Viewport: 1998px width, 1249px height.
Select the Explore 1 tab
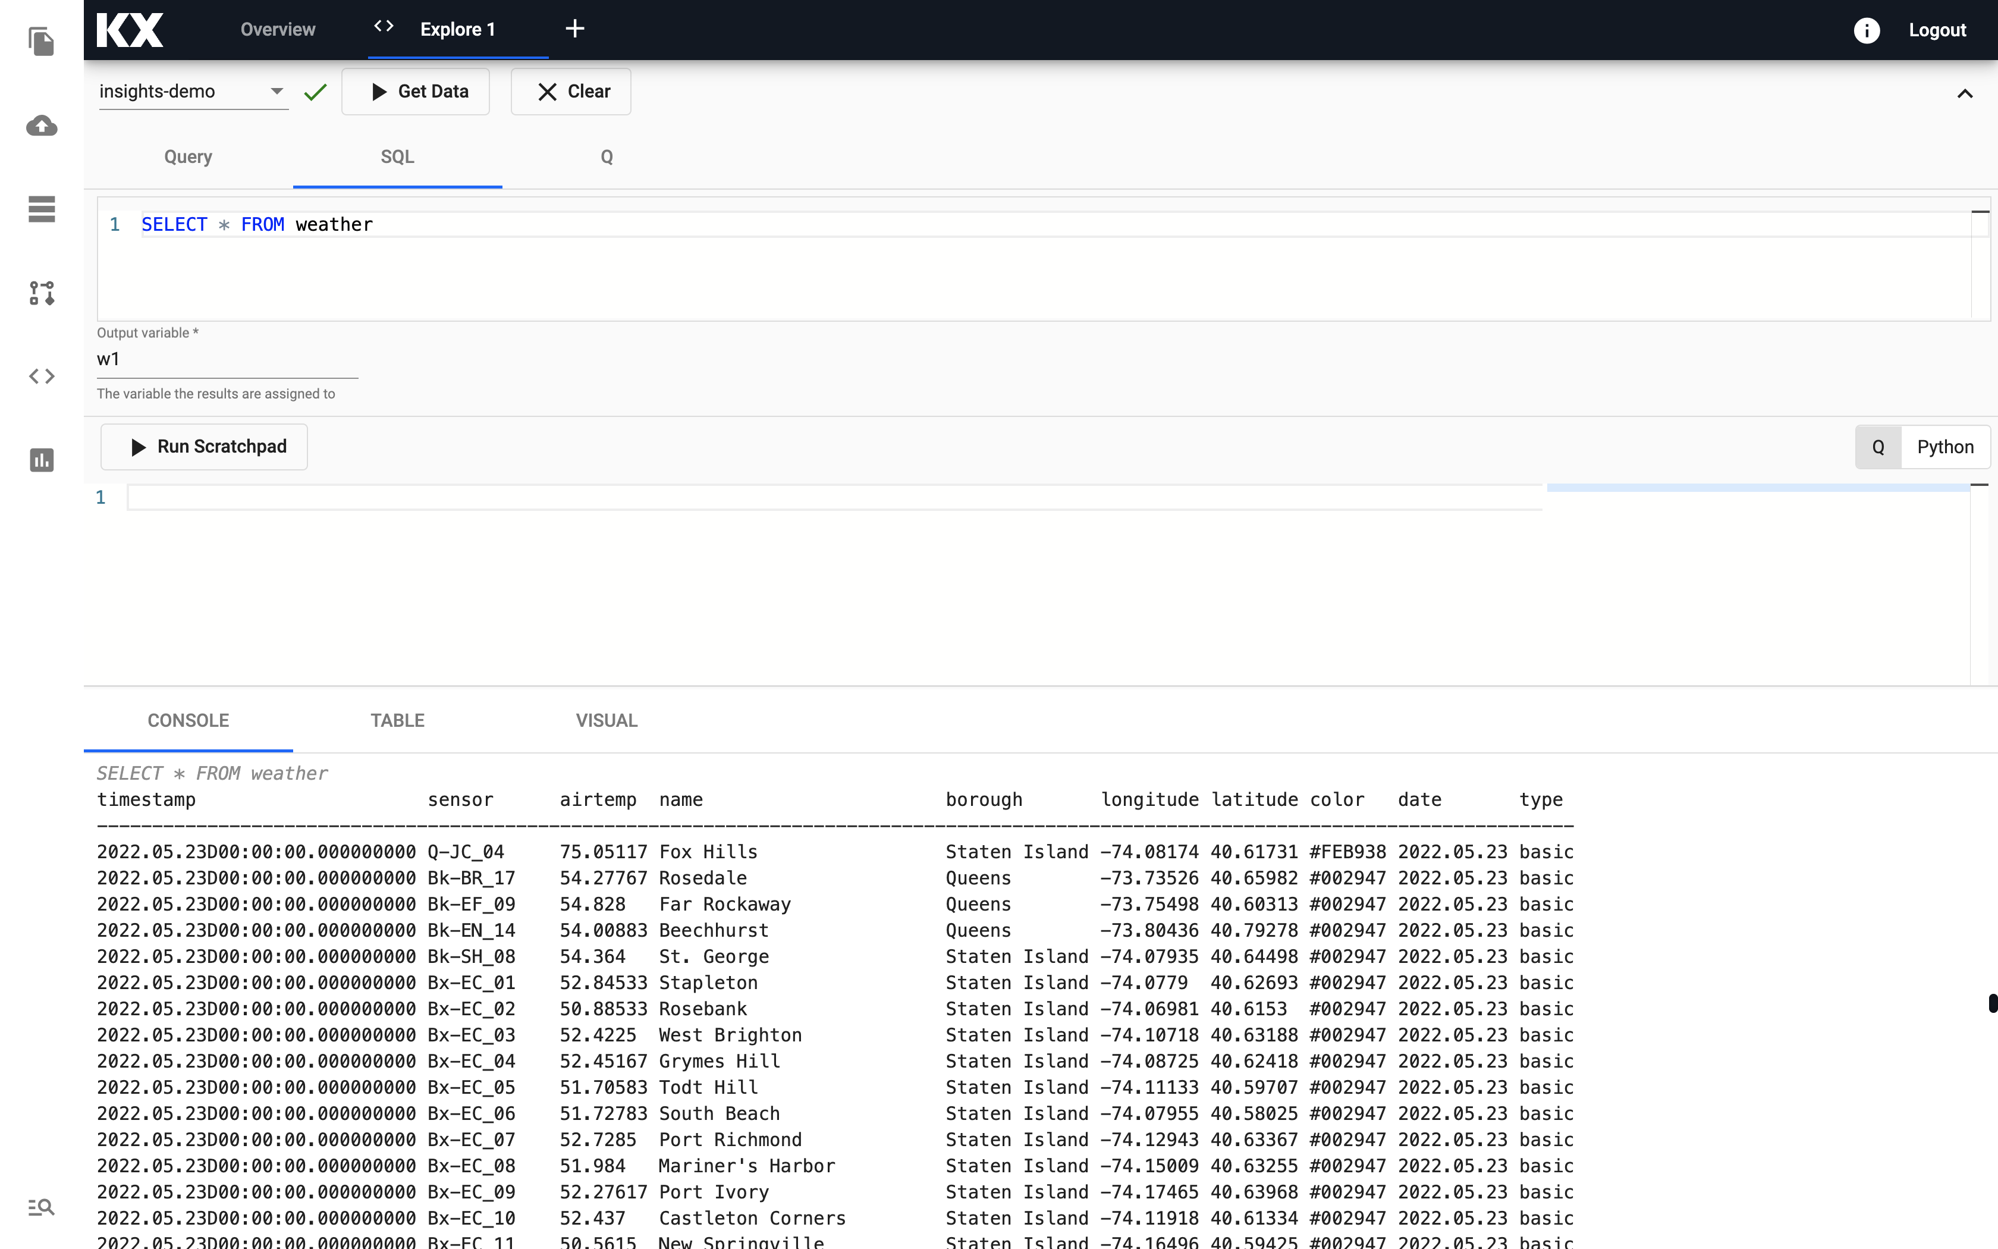457,30
